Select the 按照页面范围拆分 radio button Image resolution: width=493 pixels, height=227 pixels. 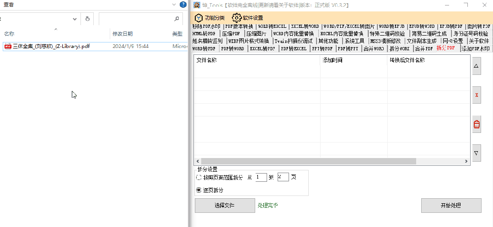coord(198,177)
